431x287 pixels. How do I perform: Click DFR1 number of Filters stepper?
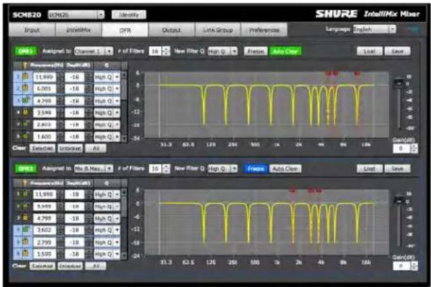(166, 52)
